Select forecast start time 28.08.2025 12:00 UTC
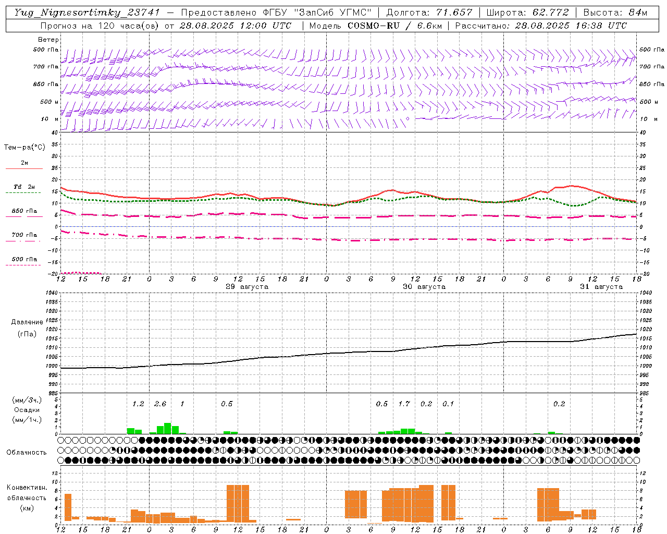 (235, 26)
